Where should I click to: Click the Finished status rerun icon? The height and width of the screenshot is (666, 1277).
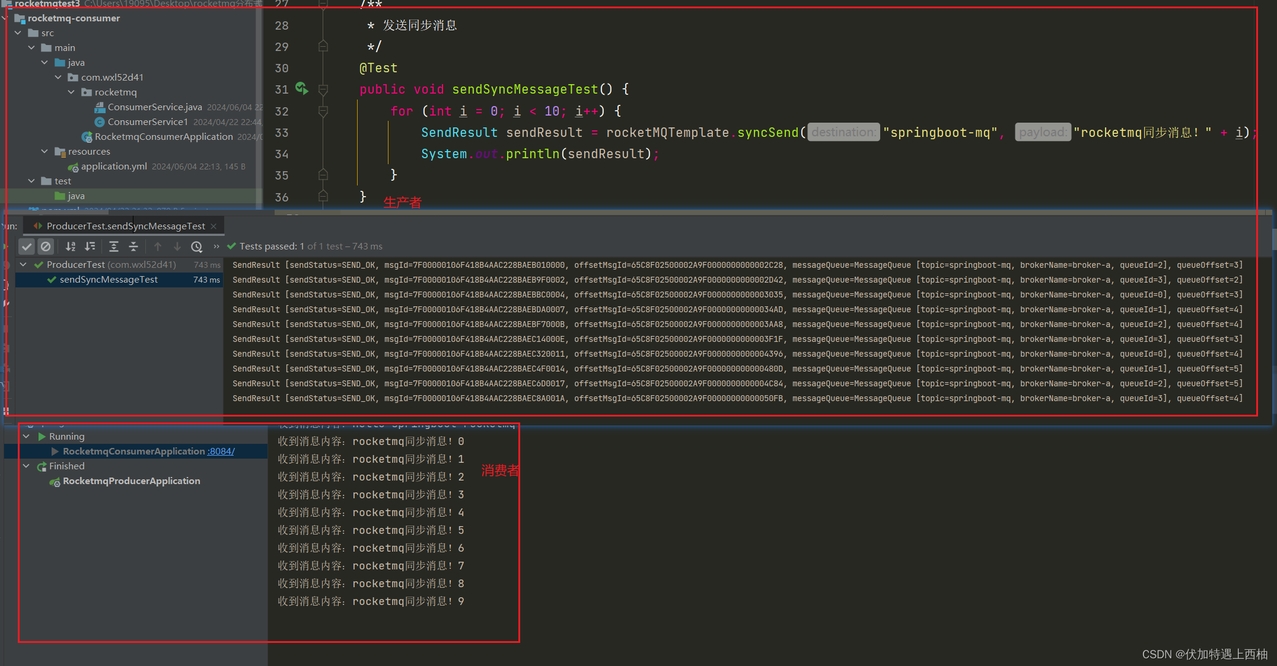tap(42, 467)
